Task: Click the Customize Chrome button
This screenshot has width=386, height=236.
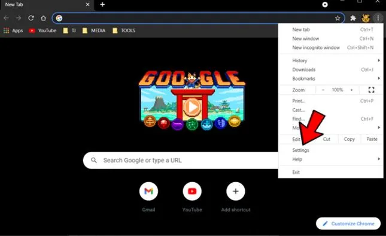Action: point(348,223)
